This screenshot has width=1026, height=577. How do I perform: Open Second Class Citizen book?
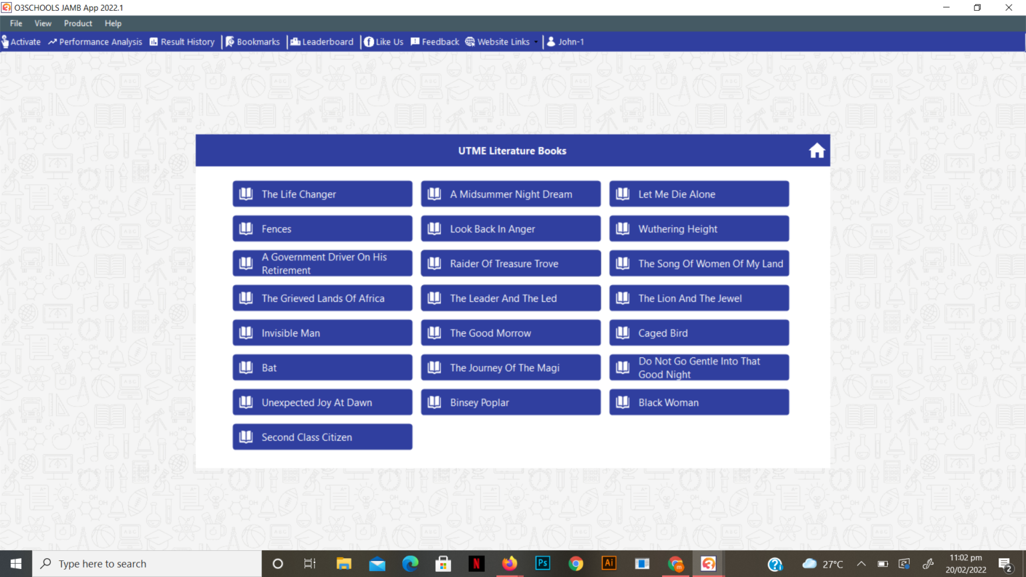322,437
